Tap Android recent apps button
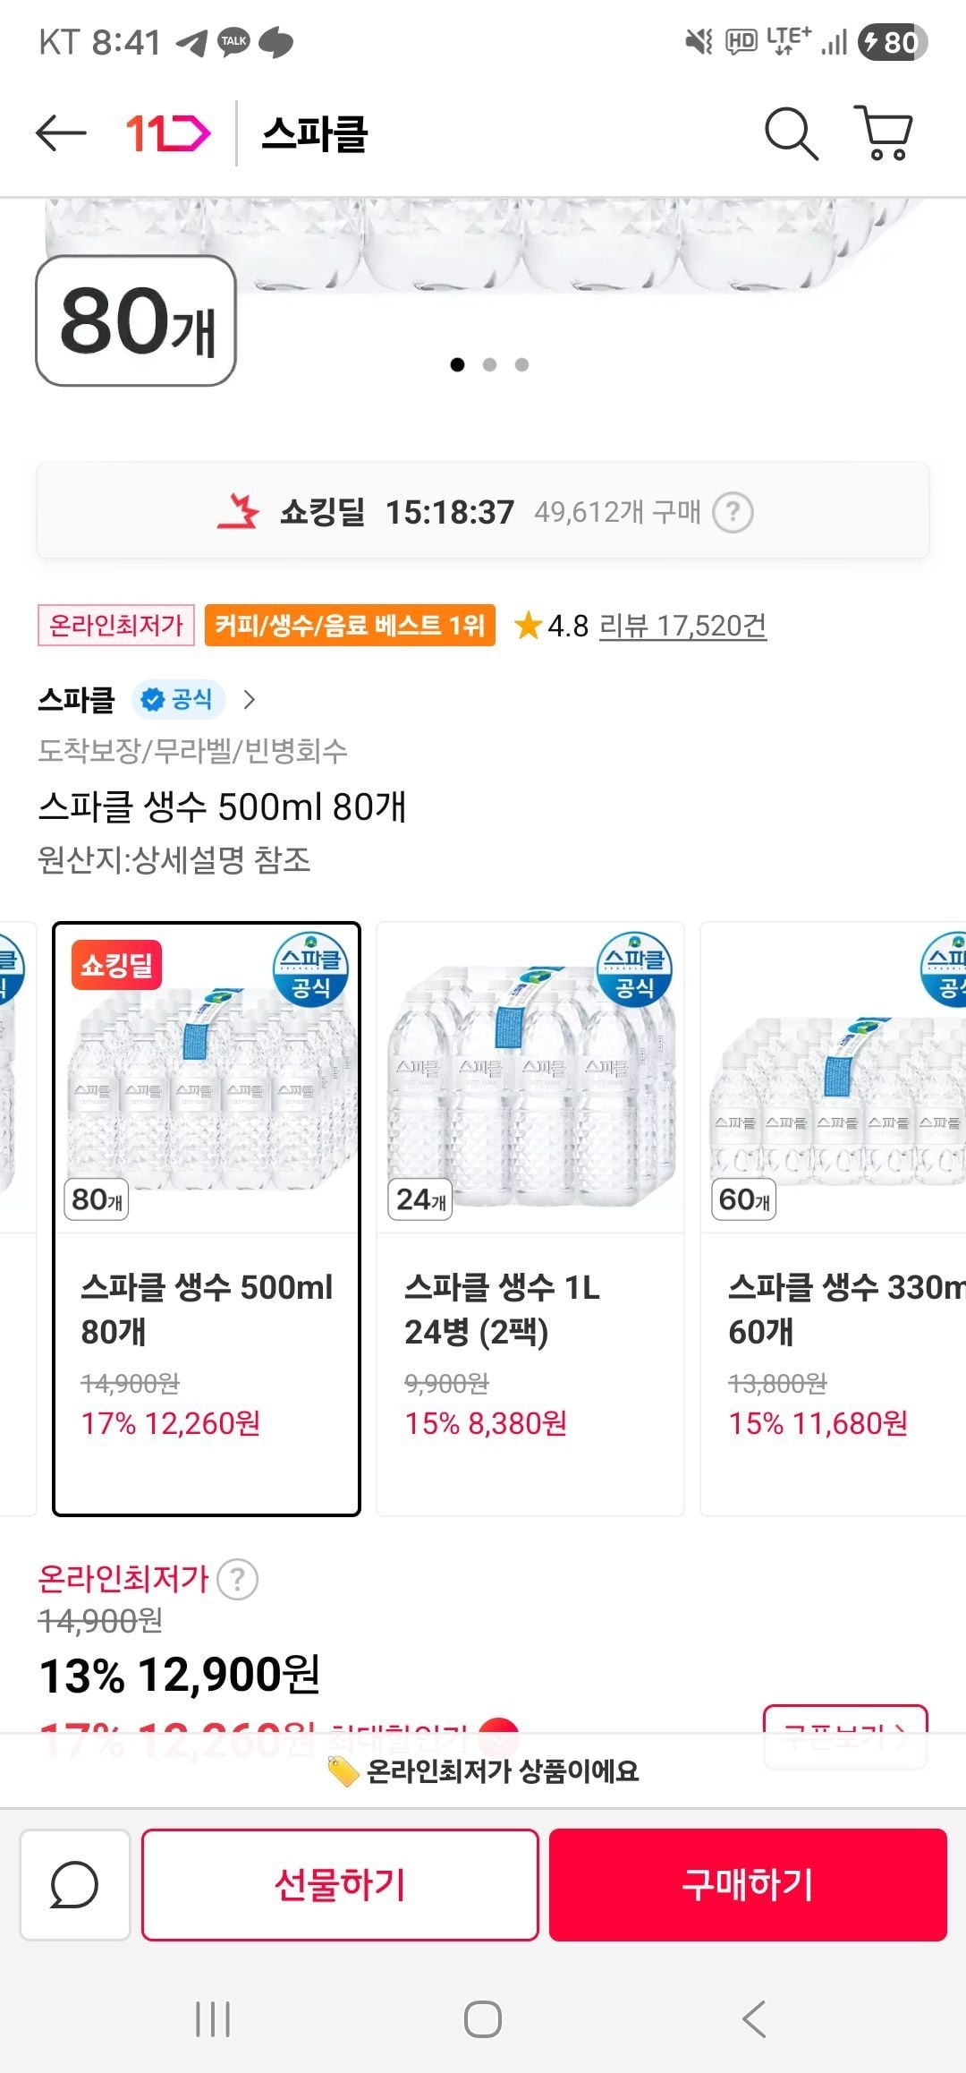 [x=213, y=2019]
